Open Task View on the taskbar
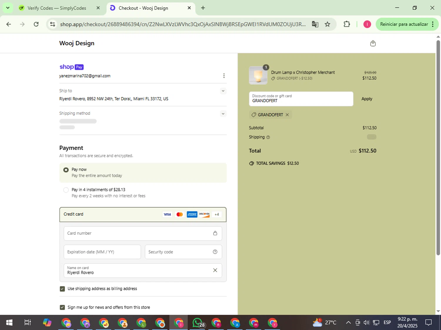The width and height of the screenshot is (441, 330). (x=28, y=323)
